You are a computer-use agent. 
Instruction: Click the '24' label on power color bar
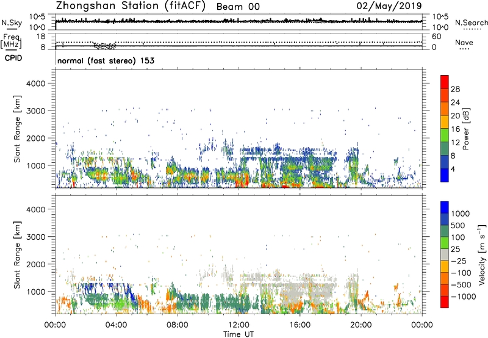coord(455,102)
